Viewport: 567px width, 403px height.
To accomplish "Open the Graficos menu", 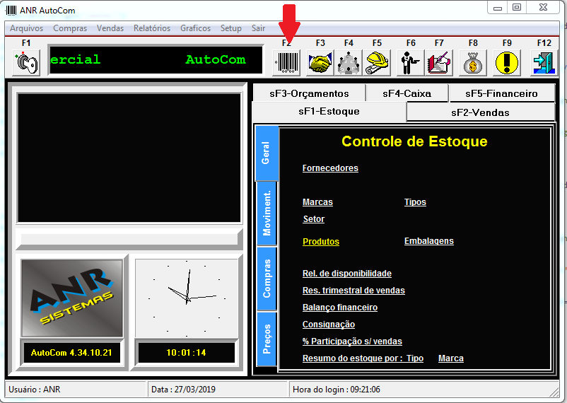I will tap(195, 28).
